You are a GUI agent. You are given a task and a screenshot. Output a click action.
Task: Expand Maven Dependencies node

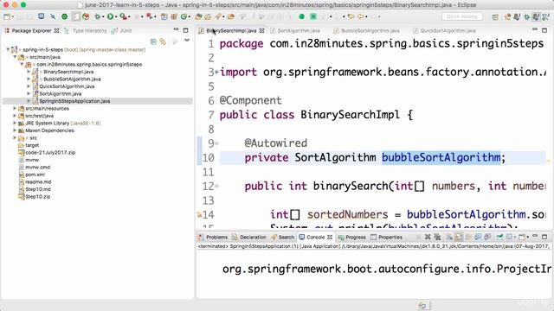pos(15,130)
